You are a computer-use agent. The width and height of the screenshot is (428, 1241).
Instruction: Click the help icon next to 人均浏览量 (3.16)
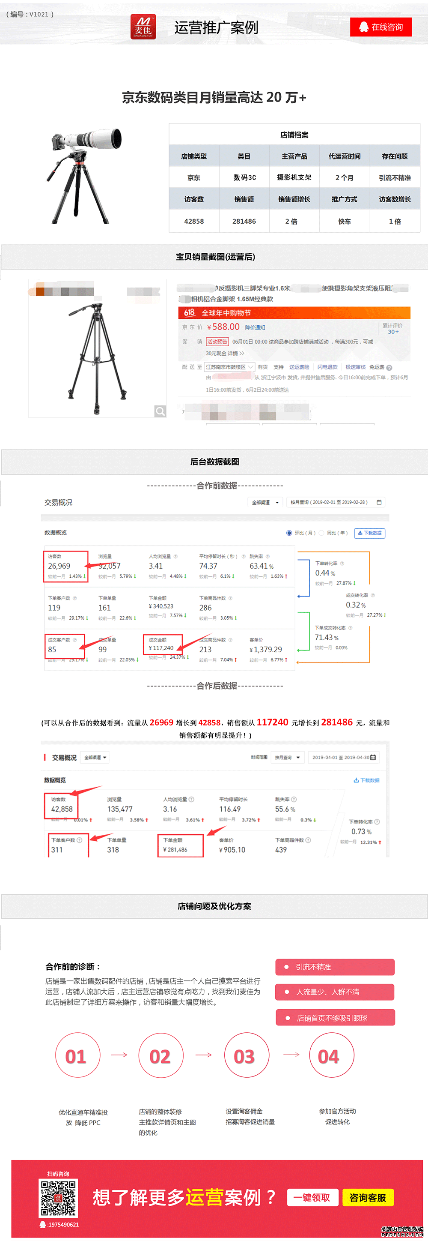pos(191,799)
